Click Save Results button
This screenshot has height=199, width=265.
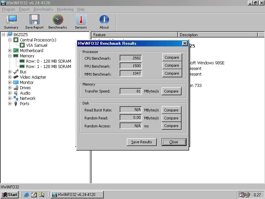pyautogui.click(x=141, y=142)
